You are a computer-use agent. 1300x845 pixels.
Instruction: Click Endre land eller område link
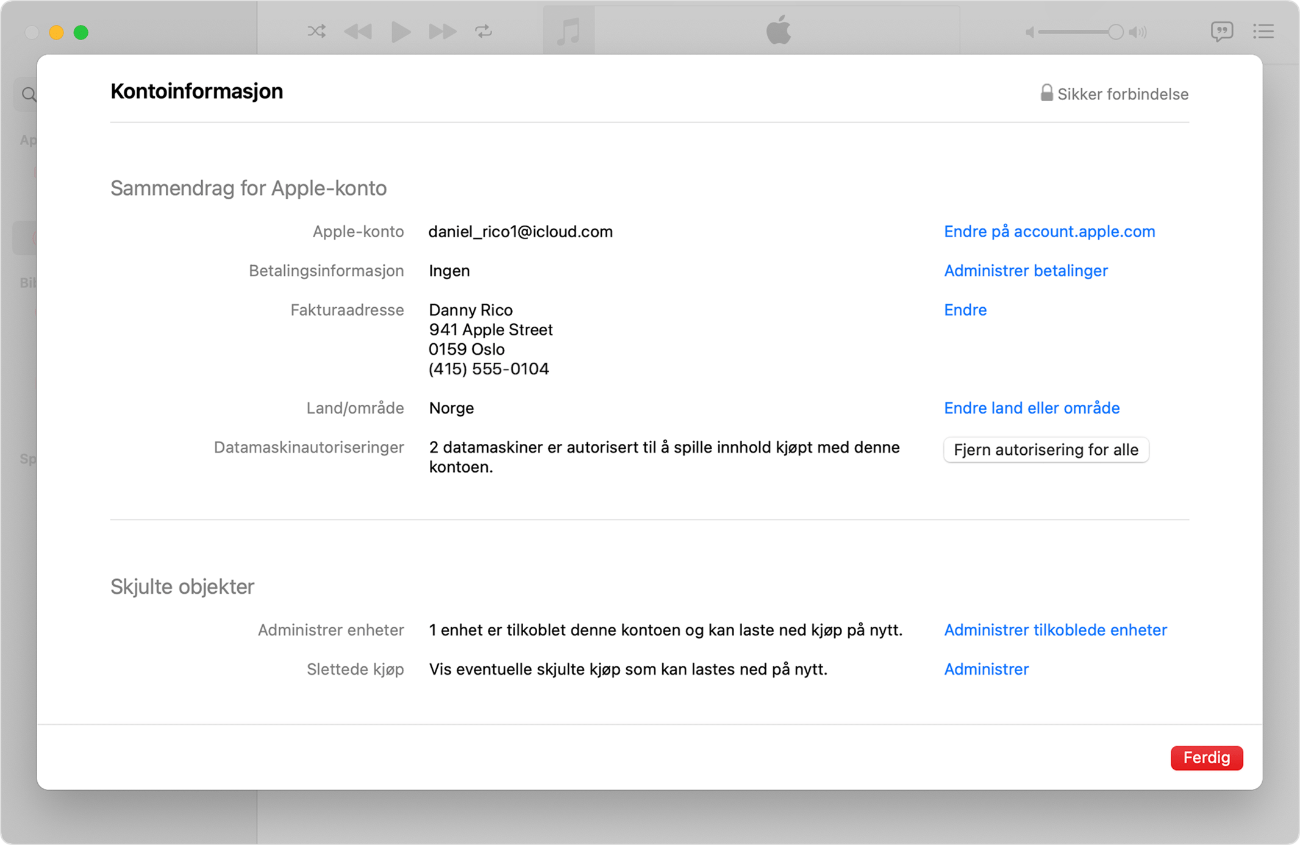pyautogui.click(x=1032, y=408)
